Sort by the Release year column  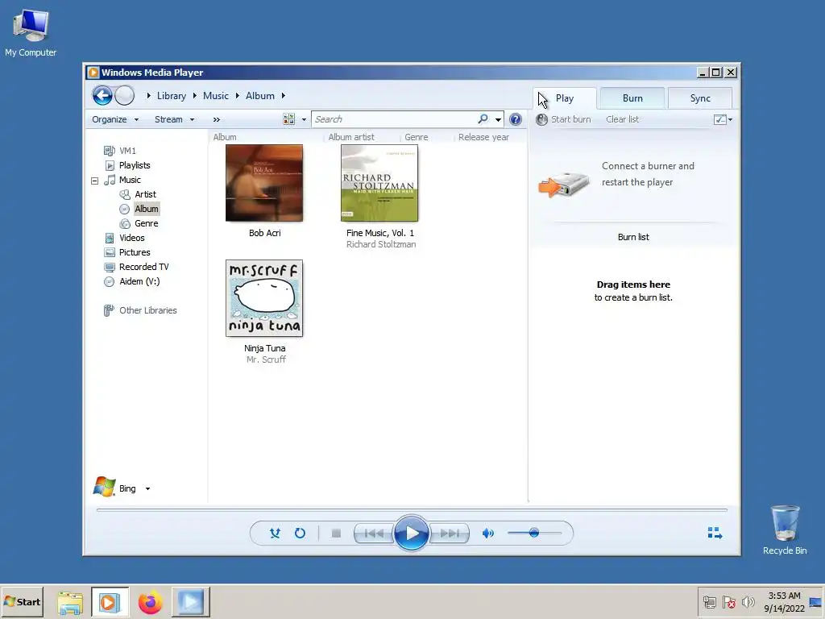pyautogui.click(x=483, y=137)
